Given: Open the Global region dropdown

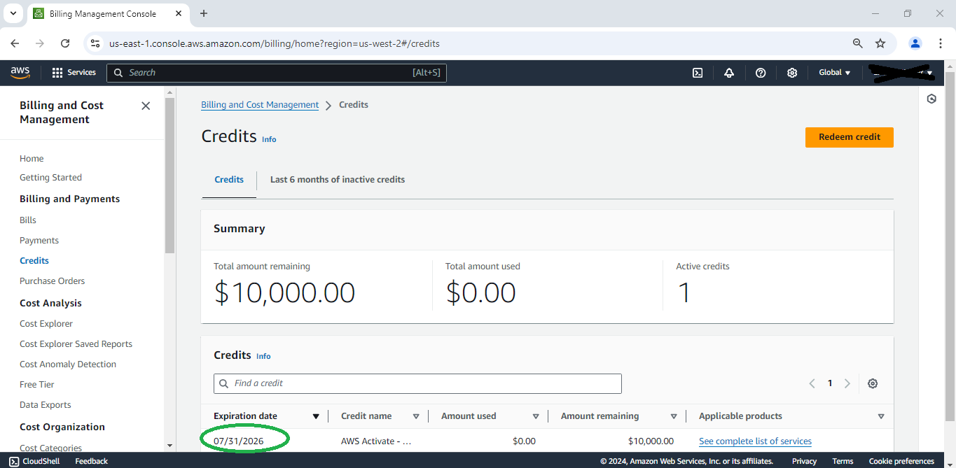Looking at the screenshot, I should [x=835, y=73].
